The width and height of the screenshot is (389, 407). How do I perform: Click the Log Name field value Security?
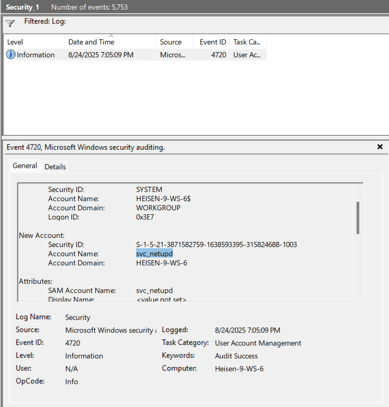pos(78,317)
